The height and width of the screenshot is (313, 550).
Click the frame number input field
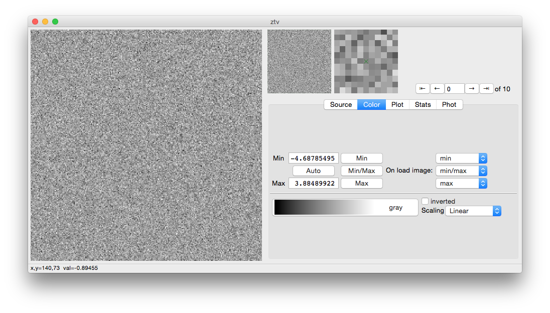click(454, 89)
